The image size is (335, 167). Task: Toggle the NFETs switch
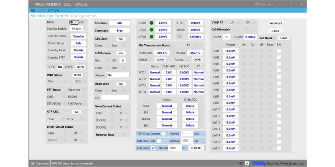[74, 23]
